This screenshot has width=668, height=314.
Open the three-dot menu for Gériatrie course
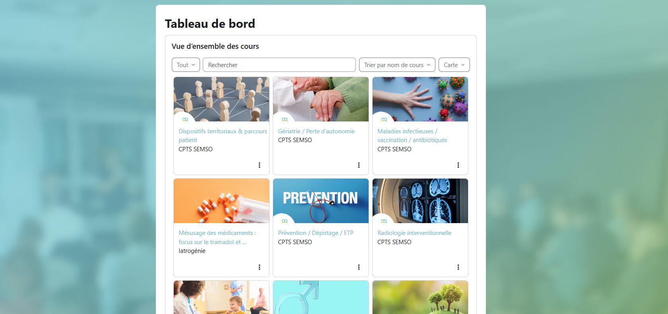[359, 165]
